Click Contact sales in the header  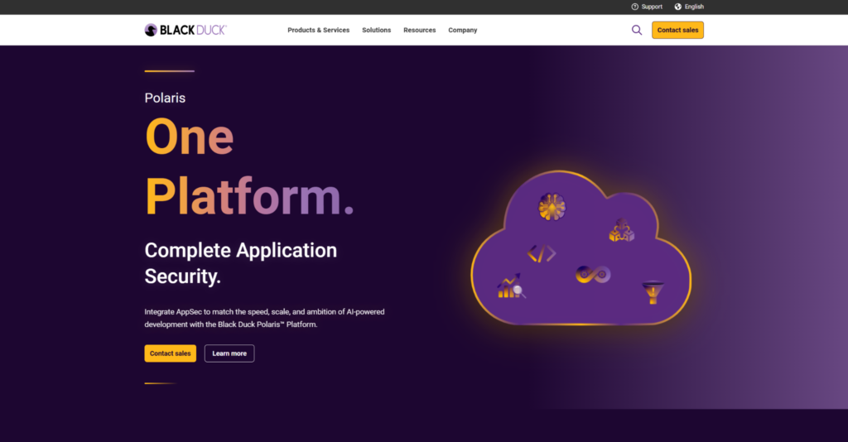coord(677,31)
